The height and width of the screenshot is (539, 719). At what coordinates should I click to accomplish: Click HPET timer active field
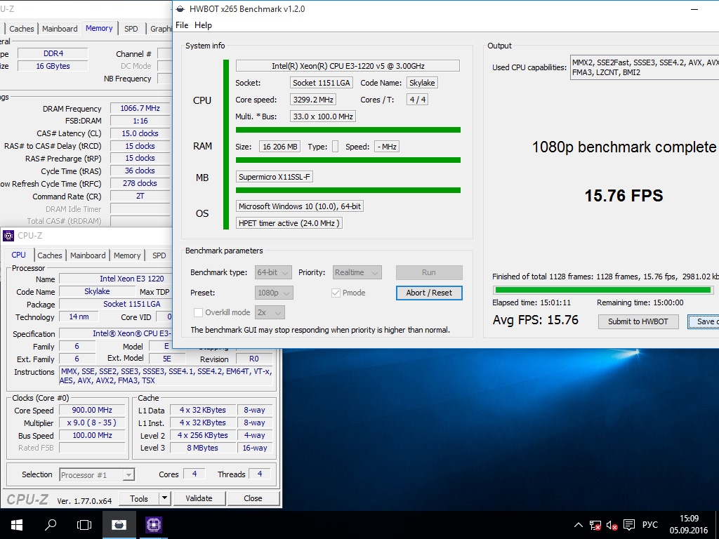click(289, 223)
